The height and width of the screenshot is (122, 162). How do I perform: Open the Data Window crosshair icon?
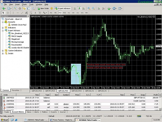pyautogui.click(x=20, y=9)
